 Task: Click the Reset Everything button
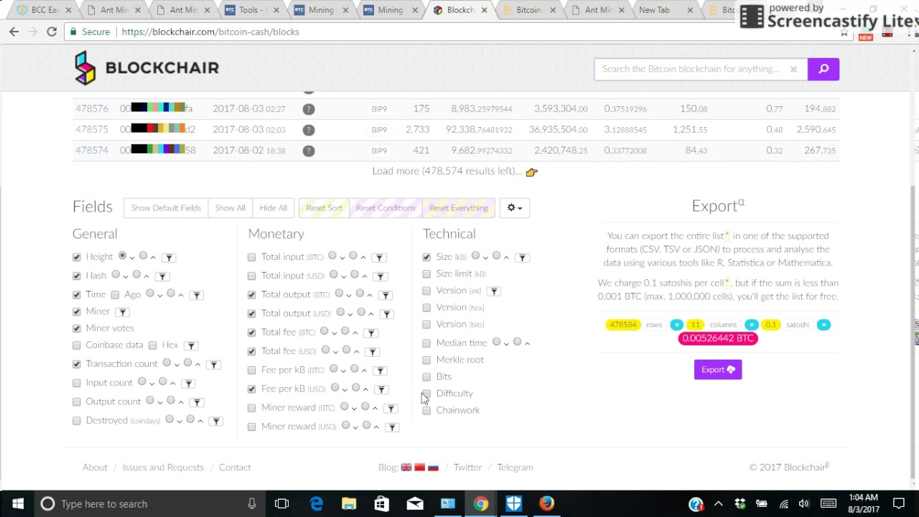point(459,208)
